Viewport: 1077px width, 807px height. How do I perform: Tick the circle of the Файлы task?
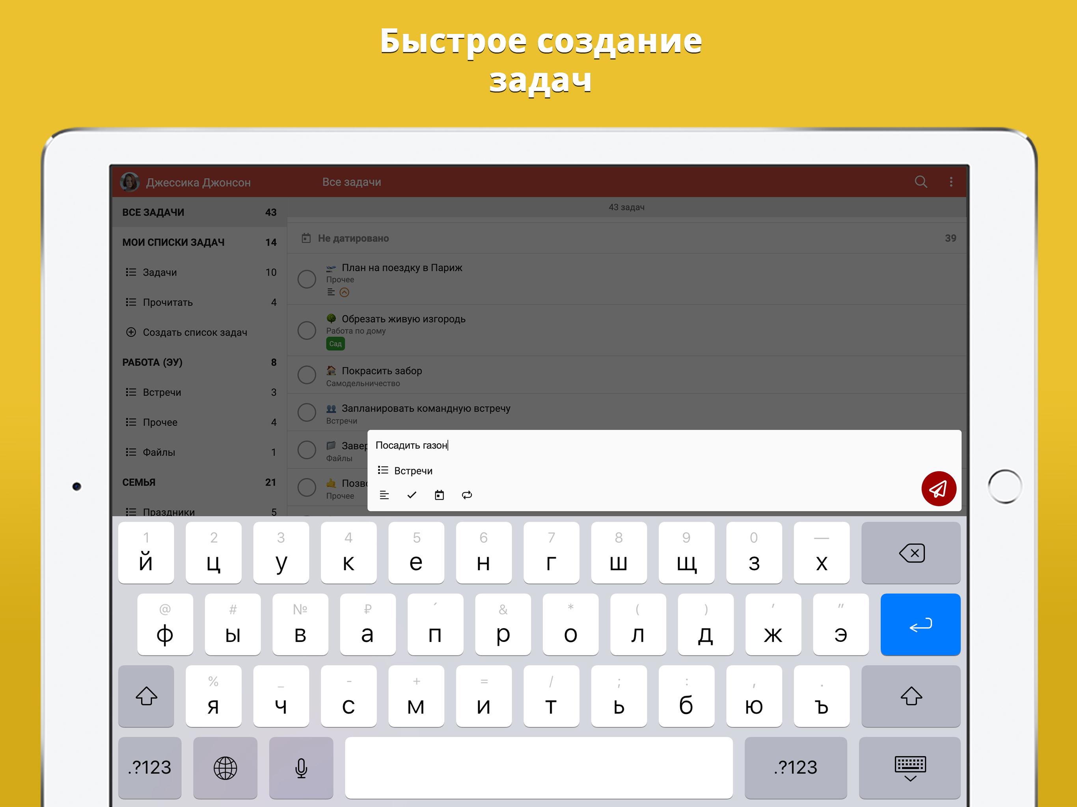pyautogui.click(x=307, y=450)
